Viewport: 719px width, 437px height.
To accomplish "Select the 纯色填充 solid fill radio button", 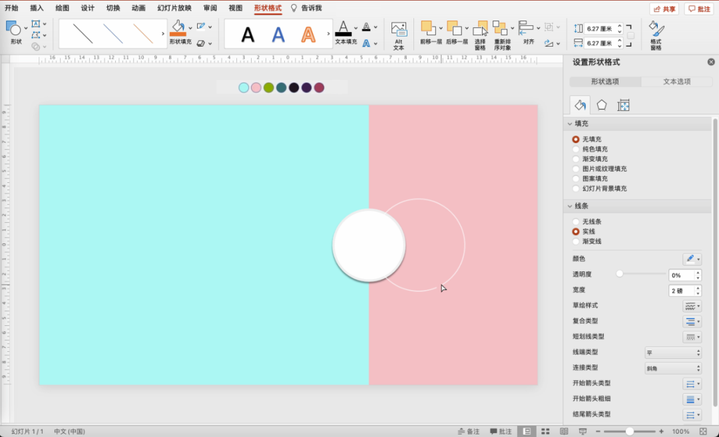I will click(576, 149).
